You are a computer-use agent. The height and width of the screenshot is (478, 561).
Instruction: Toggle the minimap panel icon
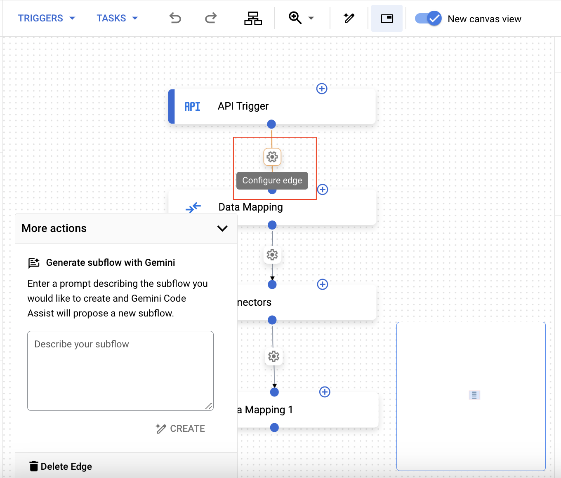[x=387, y=18]
